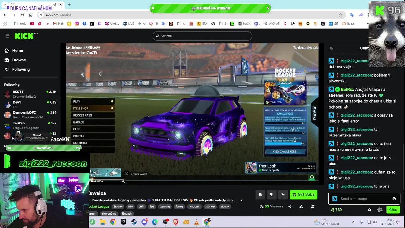Open Steam from taskbar
The image size is (405, 228).
click(x=134, y=222)
